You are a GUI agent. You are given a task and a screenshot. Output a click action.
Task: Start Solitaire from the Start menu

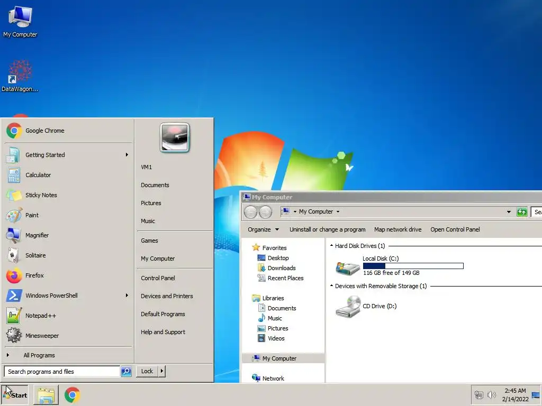(68, 255)
